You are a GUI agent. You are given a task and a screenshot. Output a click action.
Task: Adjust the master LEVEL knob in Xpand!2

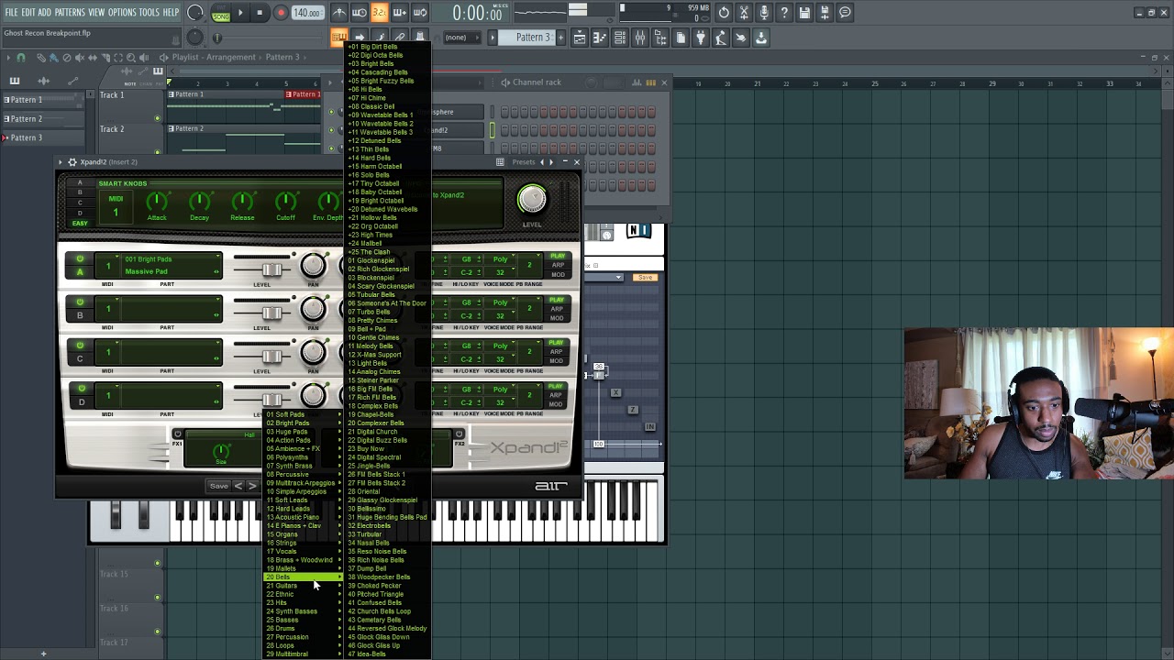pyautogui.click(x=532, y=199)
